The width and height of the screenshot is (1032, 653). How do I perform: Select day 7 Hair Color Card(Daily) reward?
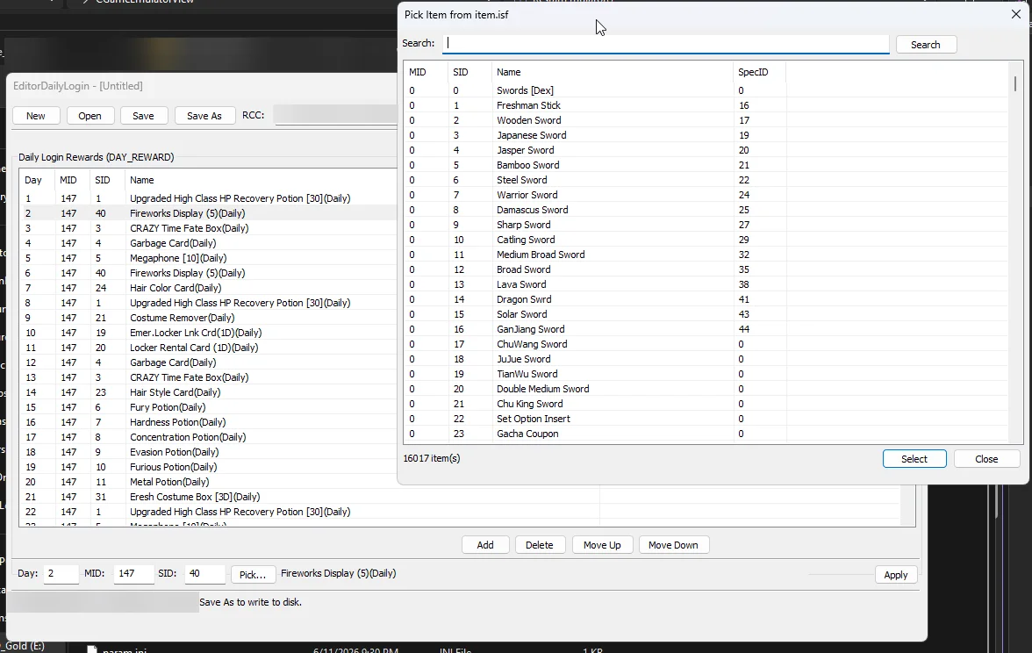[x=209, y=288]
